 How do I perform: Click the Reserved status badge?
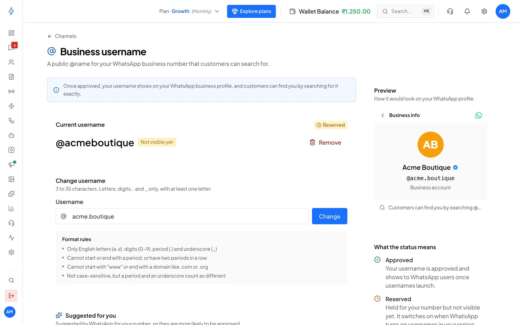point(331,125)
